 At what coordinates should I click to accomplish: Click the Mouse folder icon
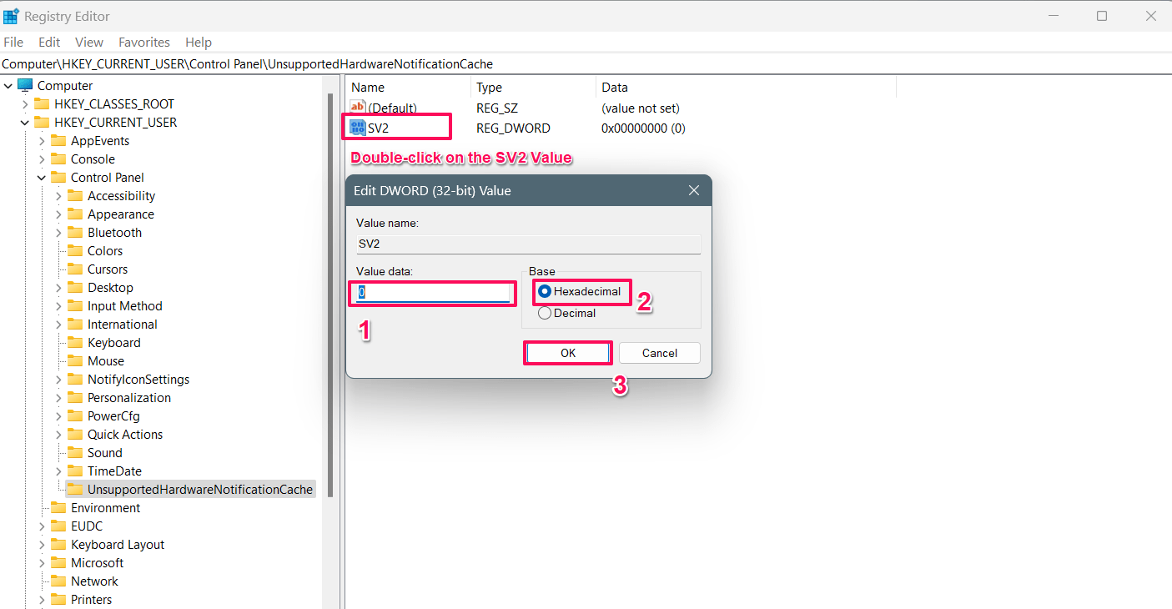(75, 361)
